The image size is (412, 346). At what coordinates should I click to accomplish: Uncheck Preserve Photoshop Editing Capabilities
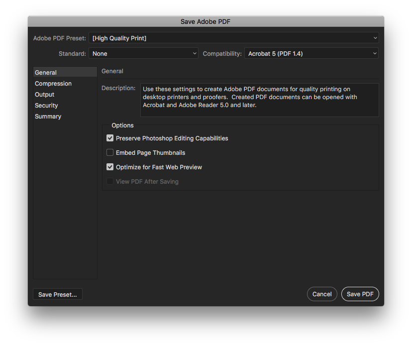tap(110, 138)
